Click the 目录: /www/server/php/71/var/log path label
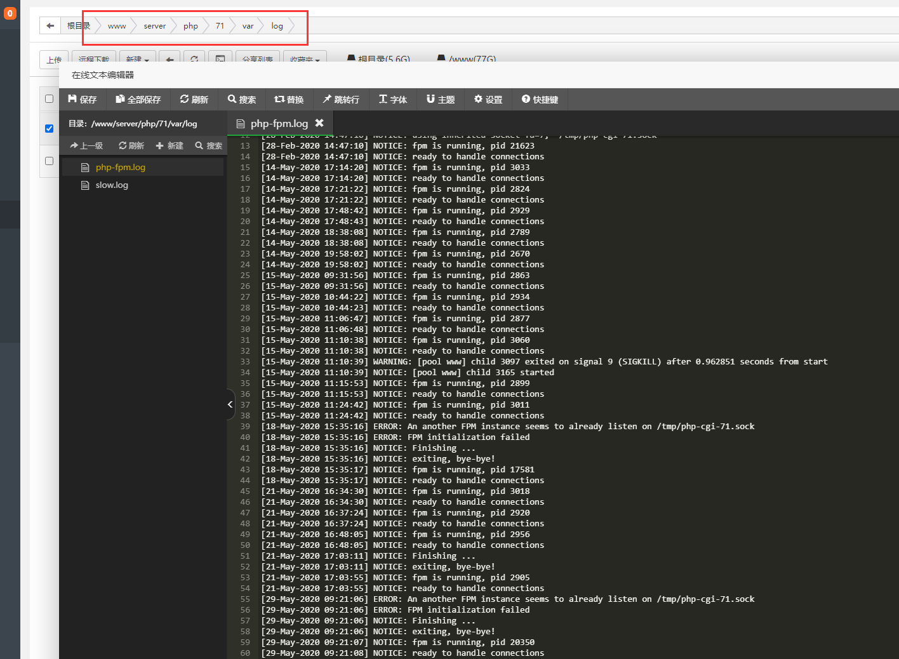Viewport: 899px width, 659px height. [133, 124]
